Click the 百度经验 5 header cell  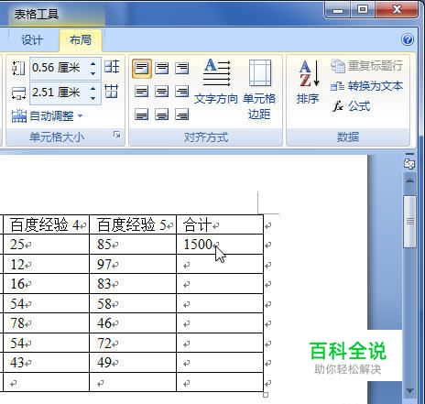133,225
